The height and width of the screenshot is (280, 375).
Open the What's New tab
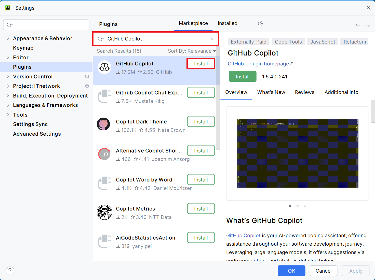pos(271,92)
